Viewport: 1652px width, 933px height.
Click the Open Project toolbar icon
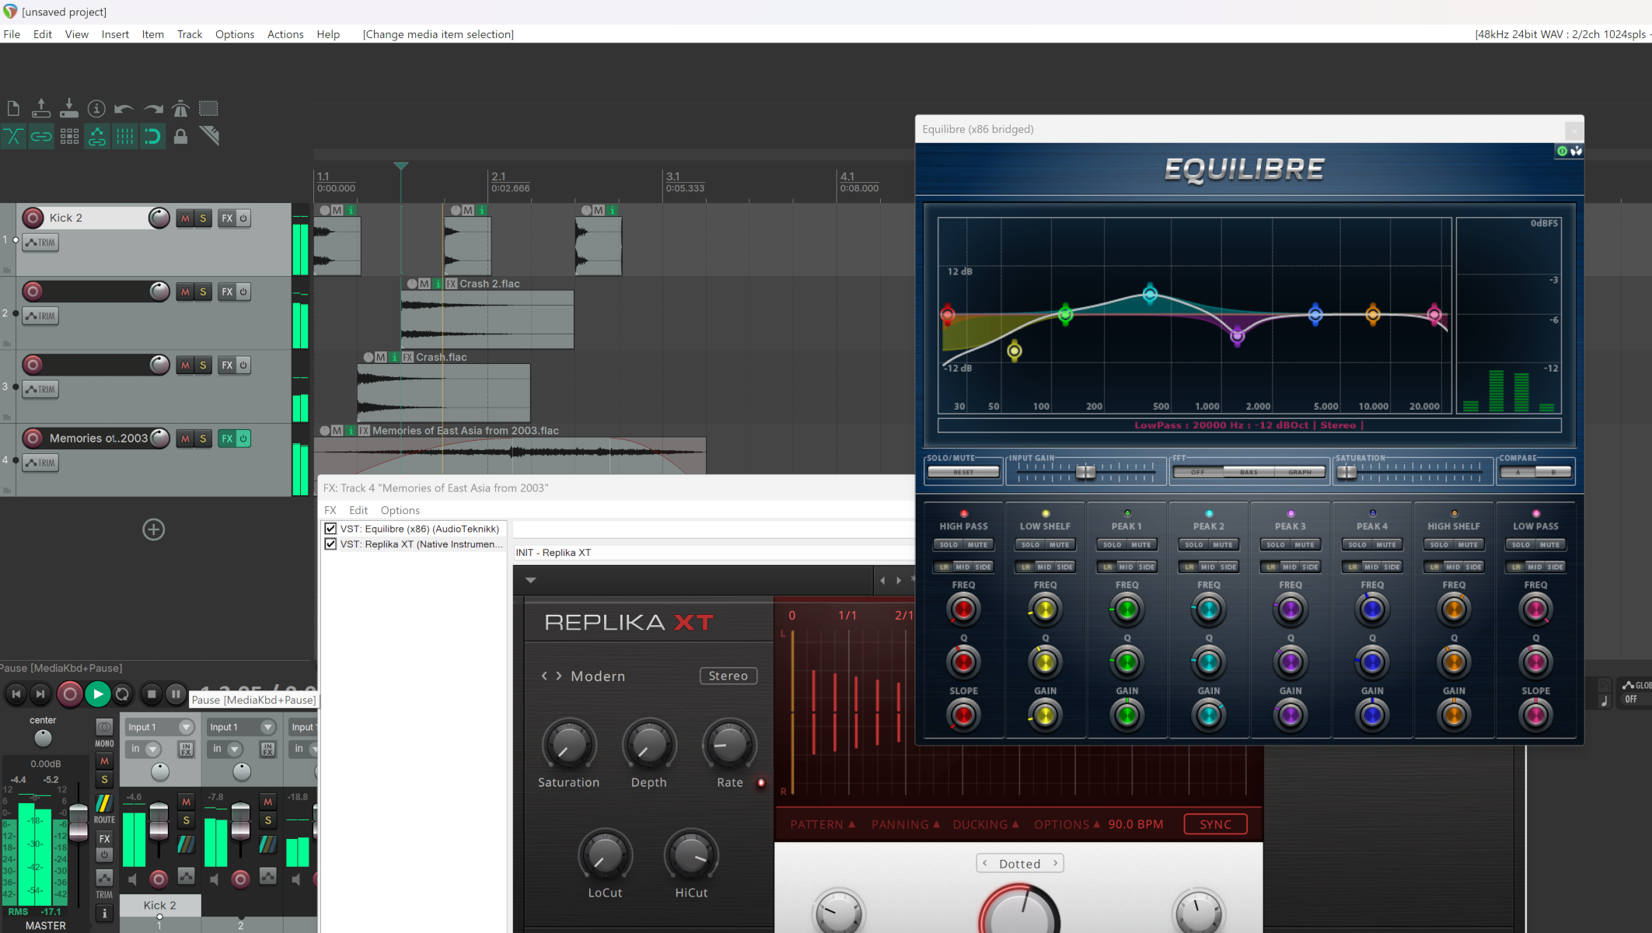41,109
